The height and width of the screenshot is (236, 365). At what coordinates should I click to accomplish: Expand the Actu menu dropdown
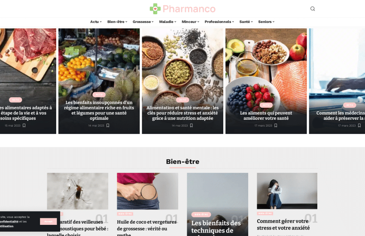point(96,21)
